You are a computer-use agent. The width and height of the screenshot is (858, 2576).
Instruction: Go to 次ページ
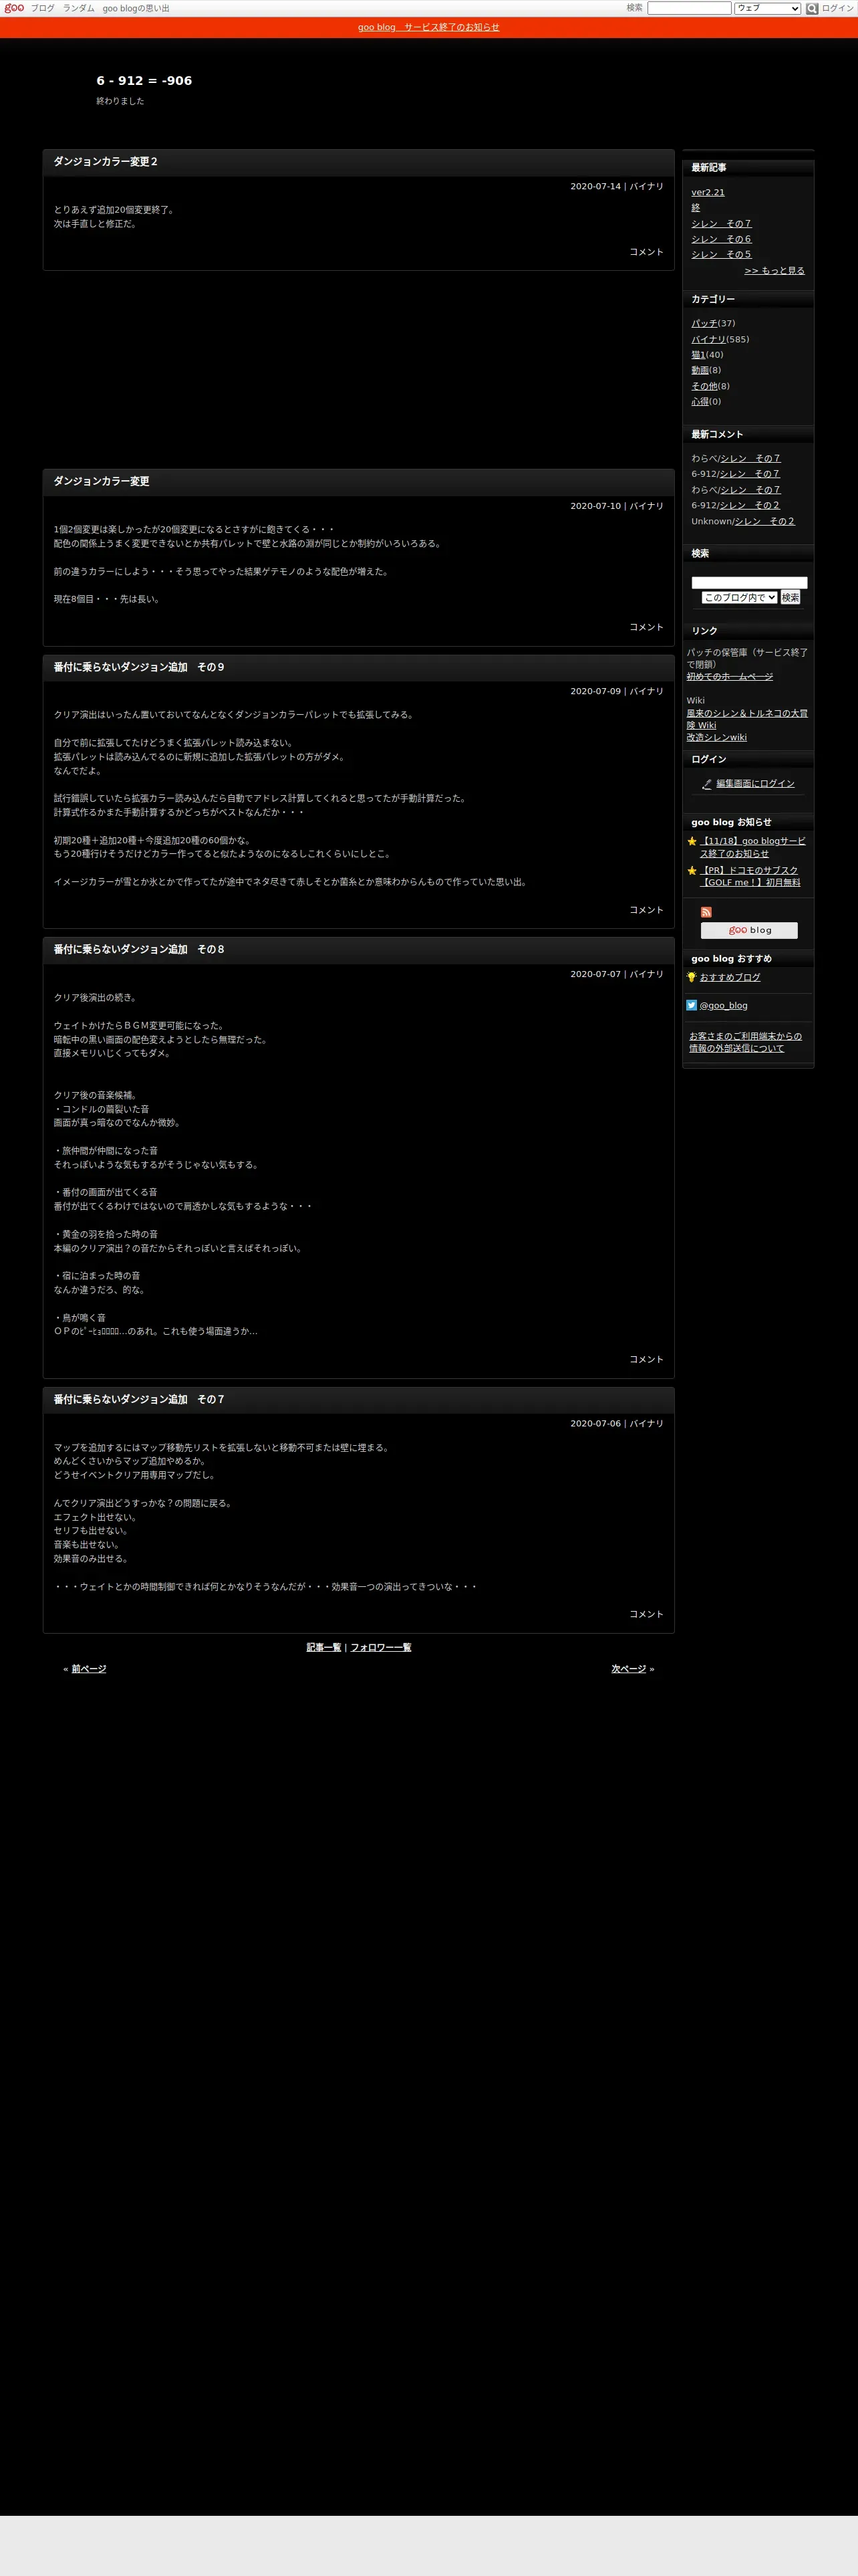click(628, 1669)
